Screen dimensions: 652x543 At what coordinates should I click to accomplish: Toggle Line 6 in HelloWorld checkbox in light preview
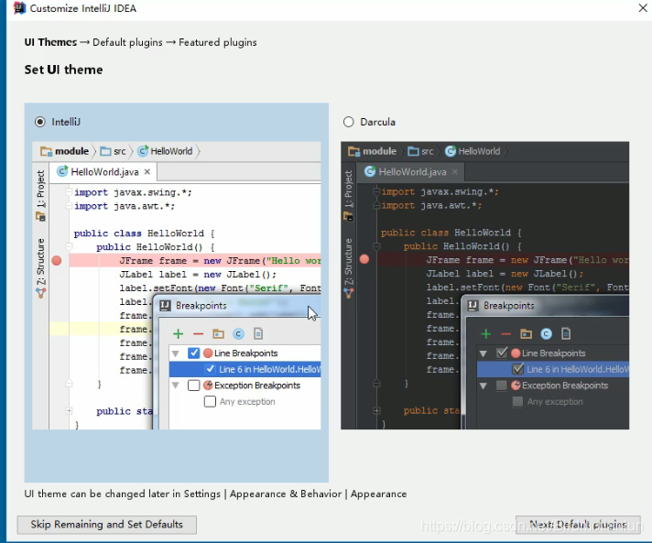click(211, 369)
